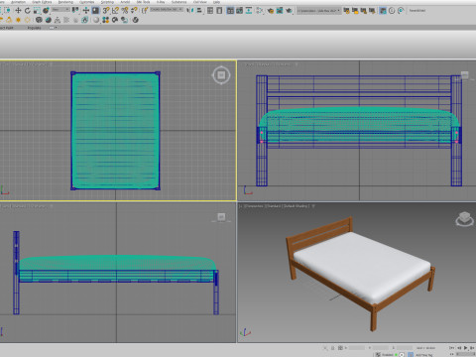The width and height of the screenshot is (476, 357).
Task: Click ViewCube in Top viewport
Action: point(221,75)
